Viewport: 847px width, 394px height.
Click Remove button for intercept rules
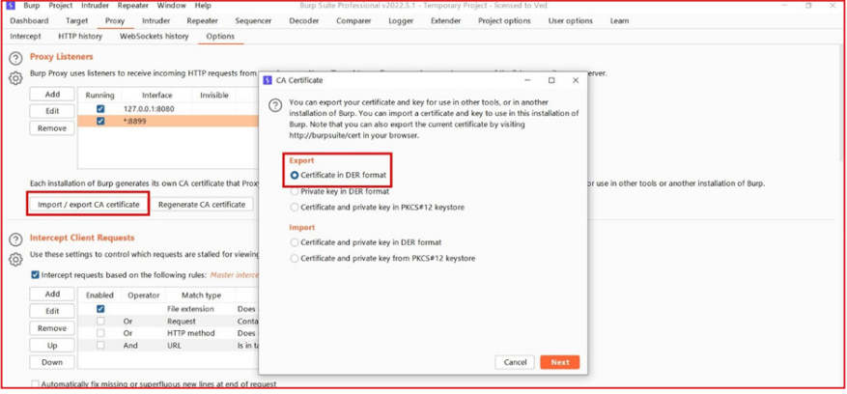pyautogui.click(x=52, y=328)
